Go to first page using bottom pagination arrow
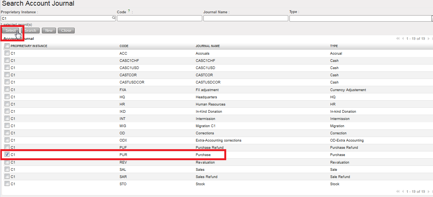This screenshot has width=433, height=197. 398,192
